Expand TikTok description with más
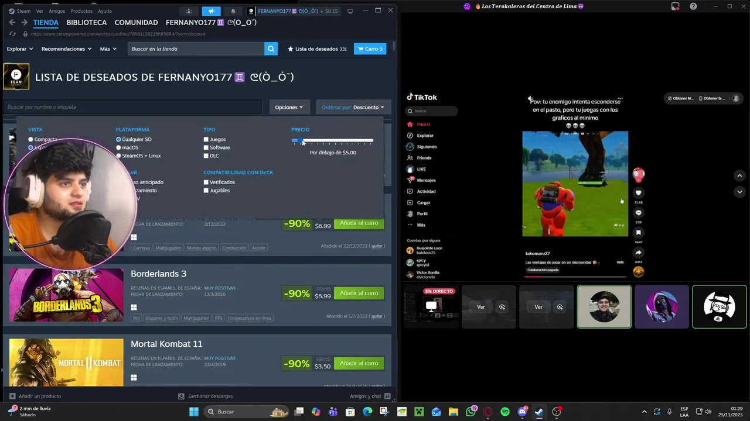This screenshot has height=421, width=750. [x=620, y=262]
